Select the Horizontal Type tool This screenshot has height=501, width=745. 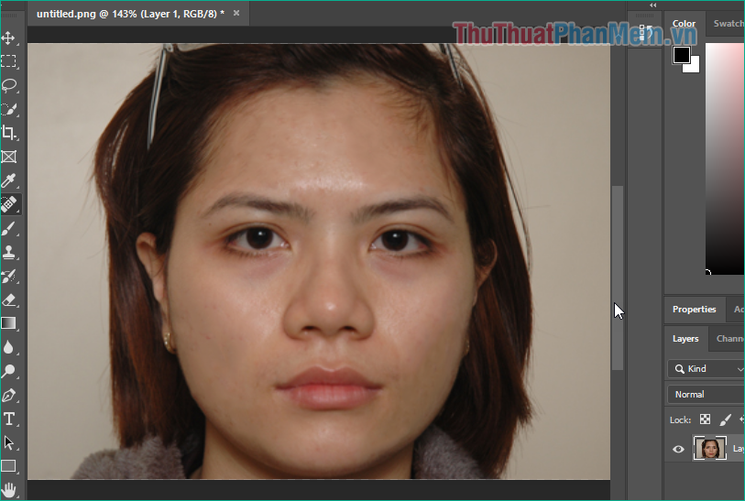pyautogui.click(x=8, y=419)
